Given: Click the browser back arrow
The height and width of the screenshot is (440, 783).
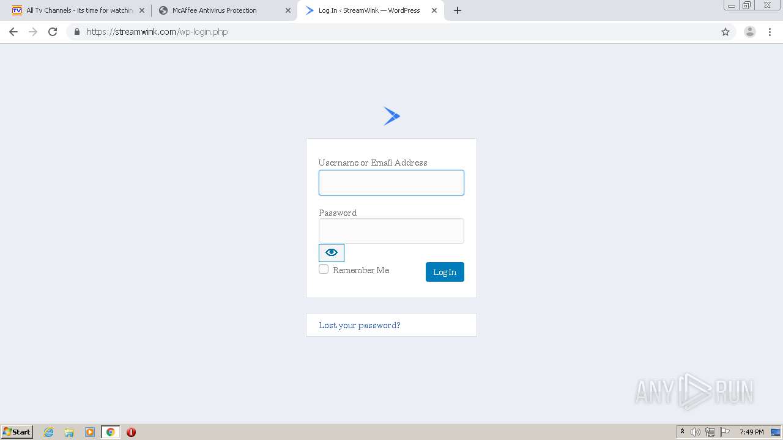Looking at the screenshot, I should pyautogui.click(x=13, y=32).
